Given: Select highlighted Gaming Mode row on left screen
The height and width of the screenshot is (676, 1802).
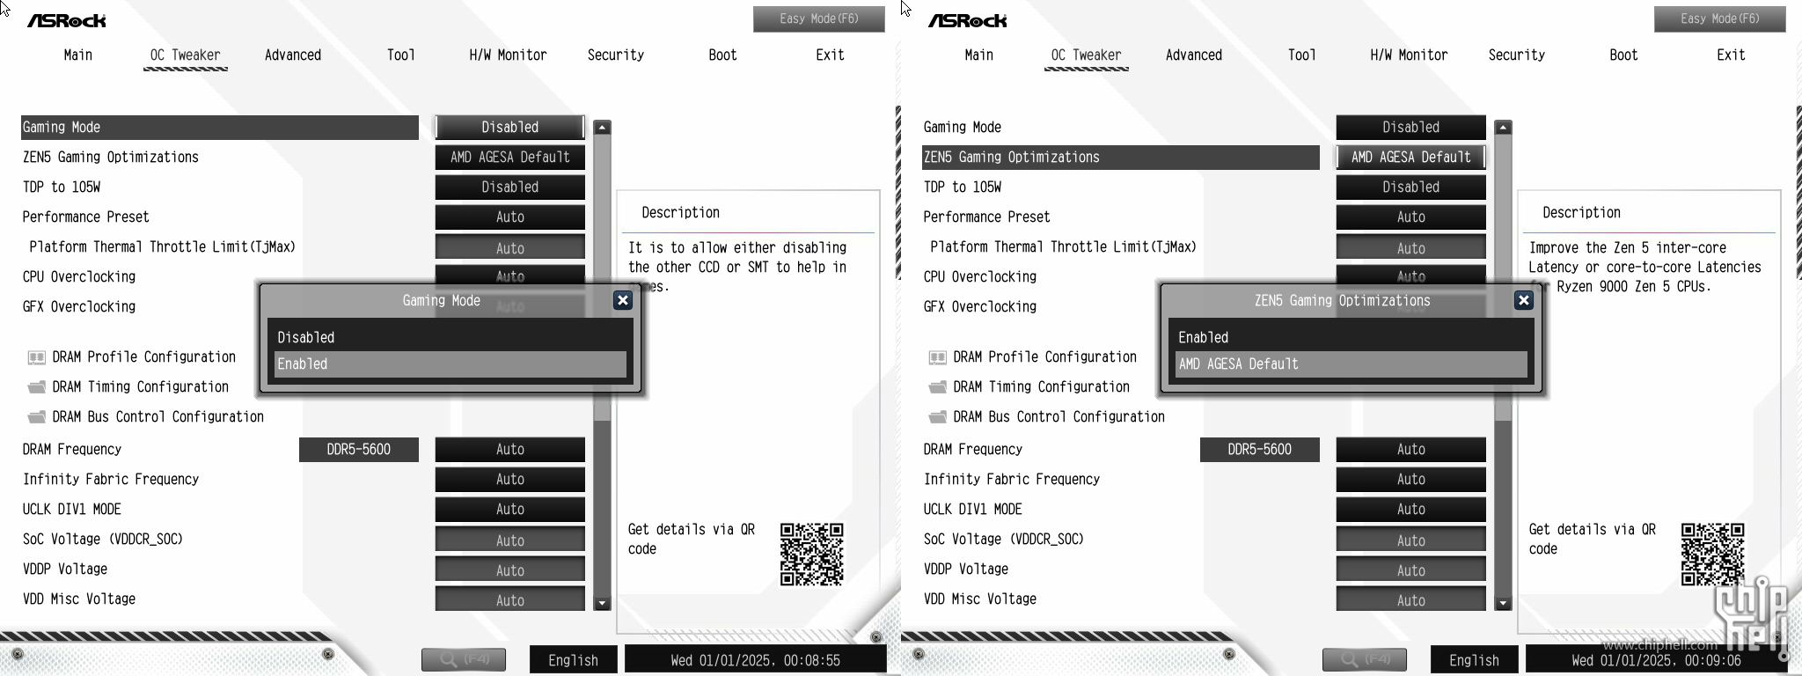Looking at the screenshot, I should 220,128.
